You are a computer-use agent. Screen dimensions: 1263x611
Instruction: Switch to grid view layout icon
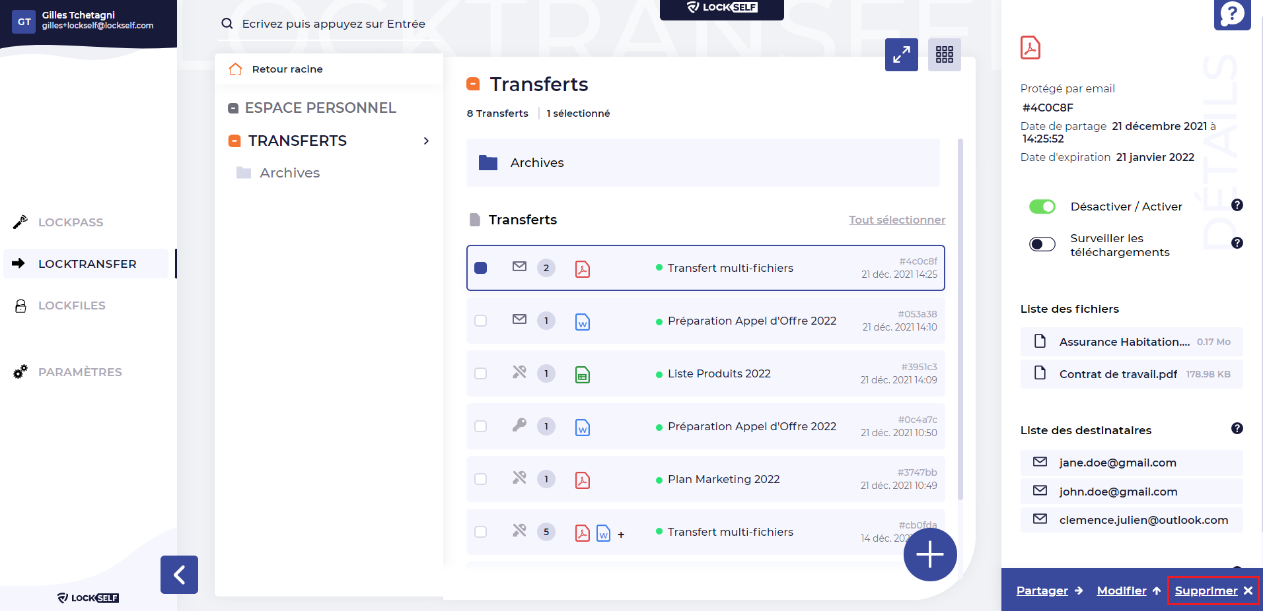944,55
